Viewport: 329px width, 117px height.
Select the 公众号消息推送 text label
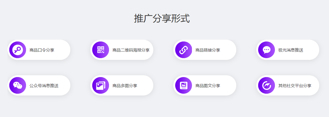44,86
